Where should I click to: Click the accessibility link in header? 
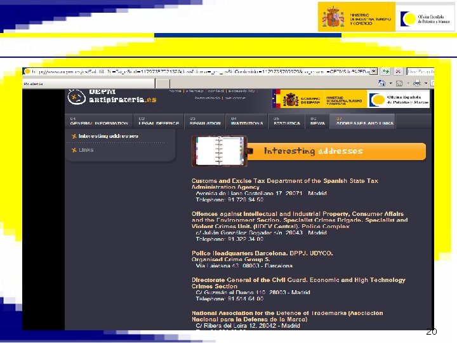click(242, 91)
